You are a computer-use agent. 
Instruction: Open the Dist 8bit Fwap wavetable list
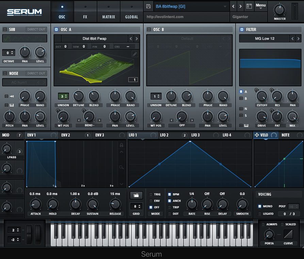coord(94,38)
